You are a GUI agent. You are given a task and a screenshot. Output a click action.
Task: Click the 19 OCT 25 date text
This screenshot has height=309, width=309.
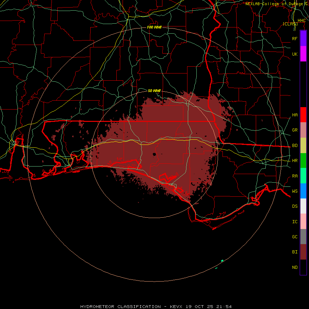point(199,307)
